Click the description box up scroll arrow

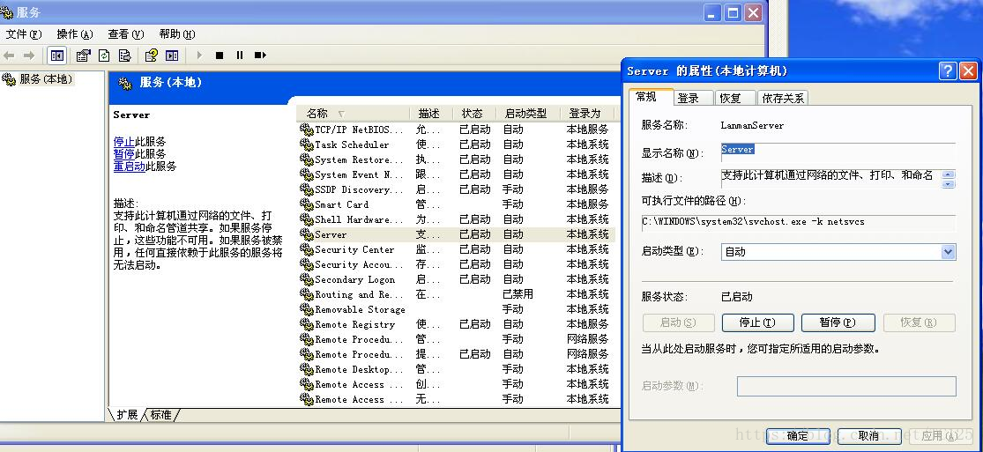949,175
